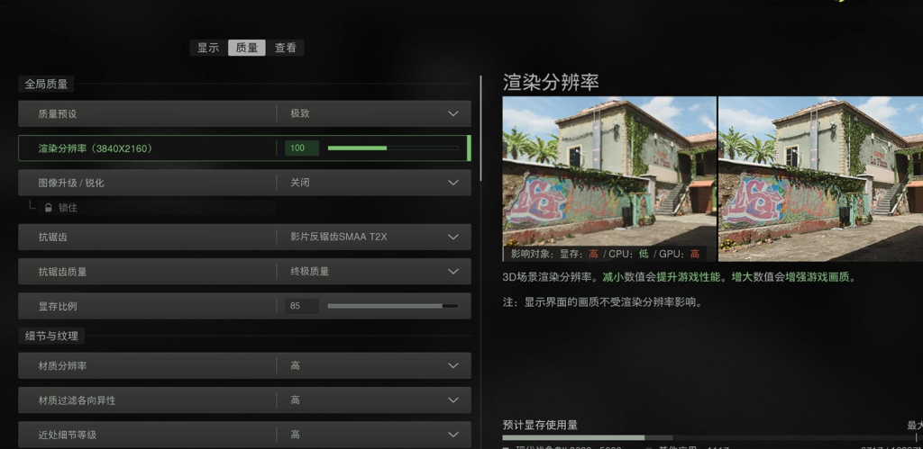Click the 渲染分辨率 green slider bar
Image resolution: width=923 pixels, height=449 pixels.
392,148
